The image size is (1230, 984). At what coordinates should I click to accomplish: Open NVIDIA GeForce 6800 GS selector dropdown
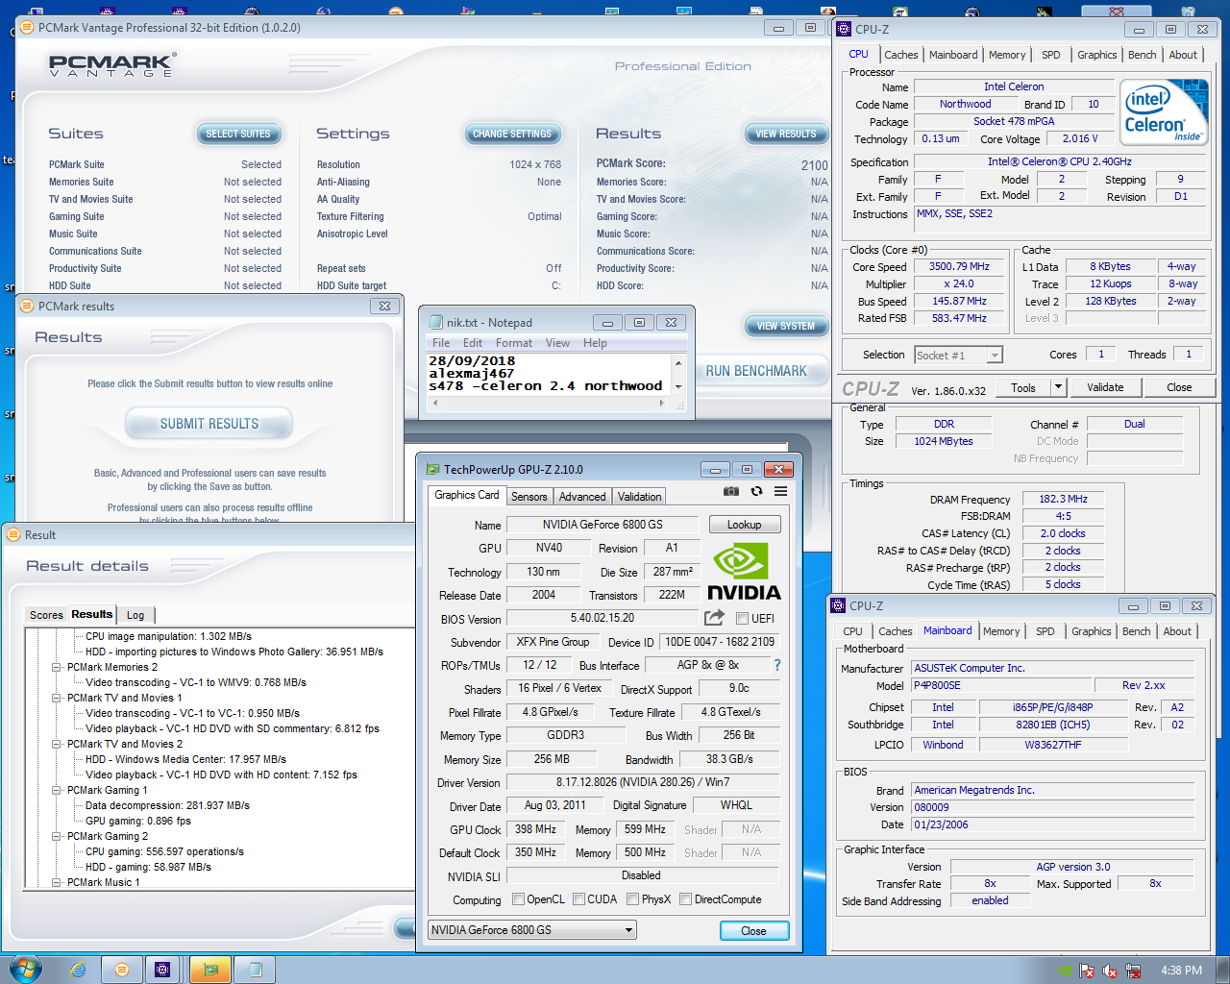pyautogui.click(x=532, y=929)
